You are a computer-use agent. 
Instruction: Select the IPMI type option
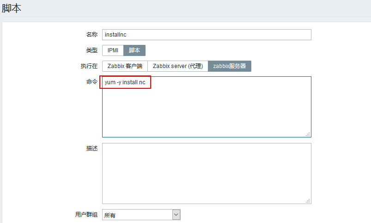click(x=113, y=50)
